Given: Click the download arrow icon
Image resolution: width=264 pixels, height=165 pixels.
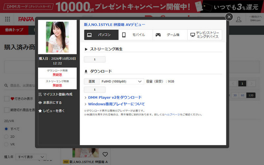Looking at the screenshot, I should pos(86,72).
